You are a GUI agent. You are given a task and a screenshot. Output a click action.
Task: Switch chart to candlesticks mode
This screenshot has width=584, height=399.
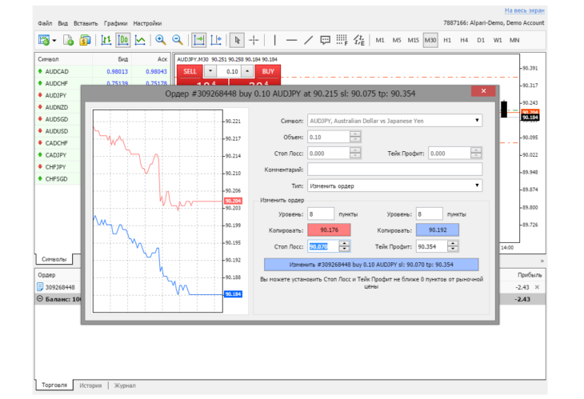coord(123,40)
